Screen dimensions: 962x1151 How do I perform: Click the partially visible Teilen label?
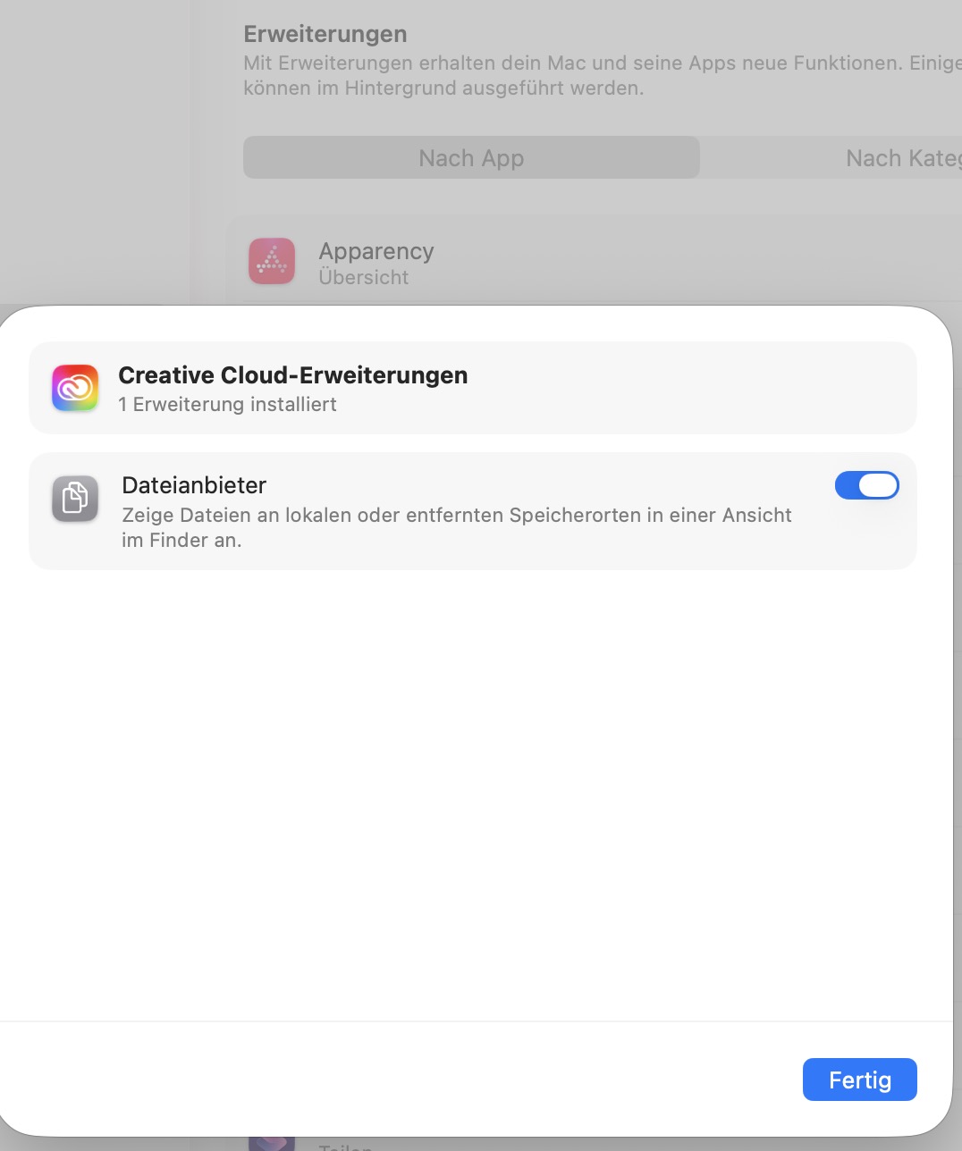345,1146
